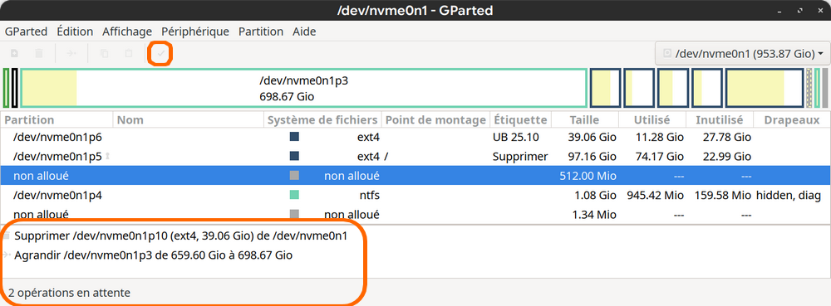Select the nvme0n1p3 block in disk map
Image resolution: width=831 pixels, height=306 pixels.
[x=303, y=88]
